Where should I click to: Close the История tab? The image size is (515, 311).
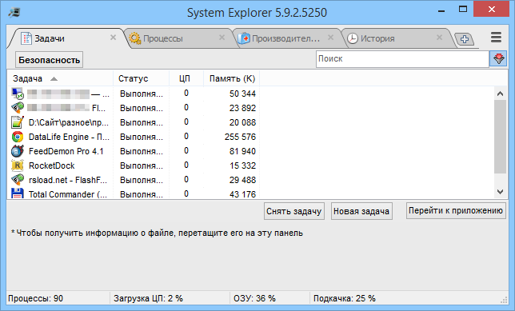pyautogui.click(x=440, y=38)
